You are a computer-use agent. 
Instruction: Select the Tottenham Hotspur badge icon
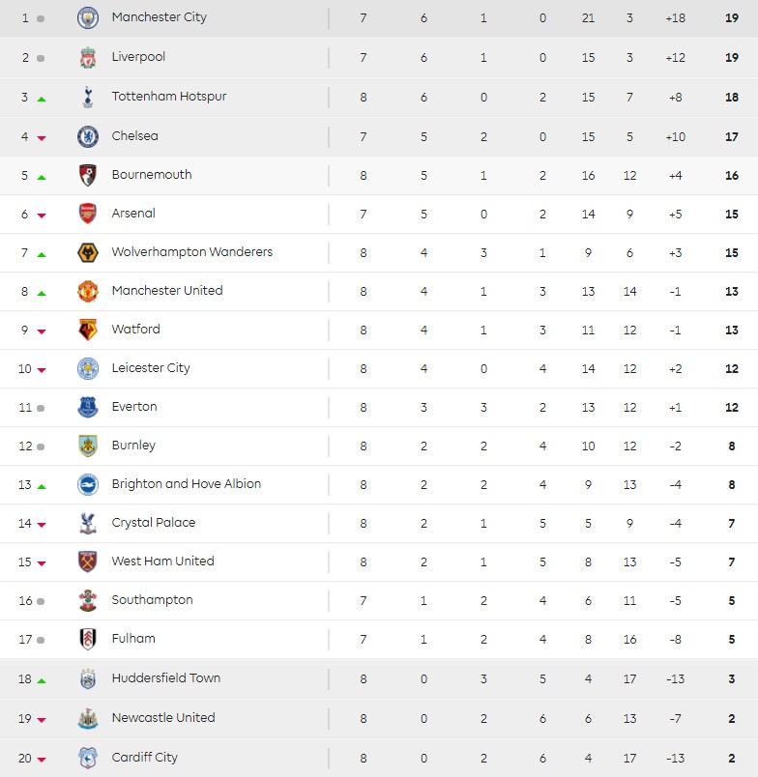tap(88, 97)
